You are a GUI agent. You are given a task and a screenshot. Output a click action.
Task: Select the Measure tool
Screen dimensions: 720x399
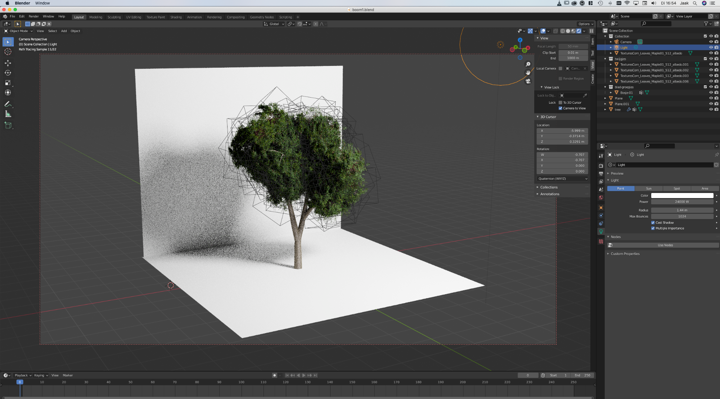(x=8, y=114)
